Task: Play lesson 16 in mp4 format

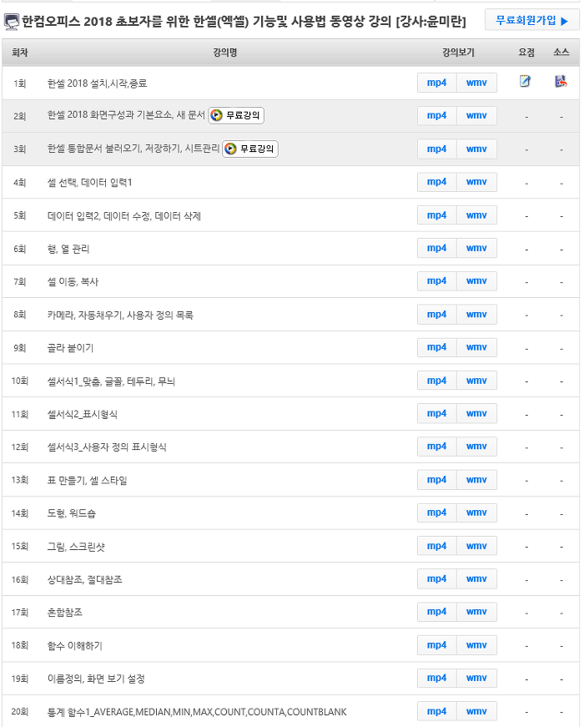Action: pyautogui.click(x=436, y=579)
